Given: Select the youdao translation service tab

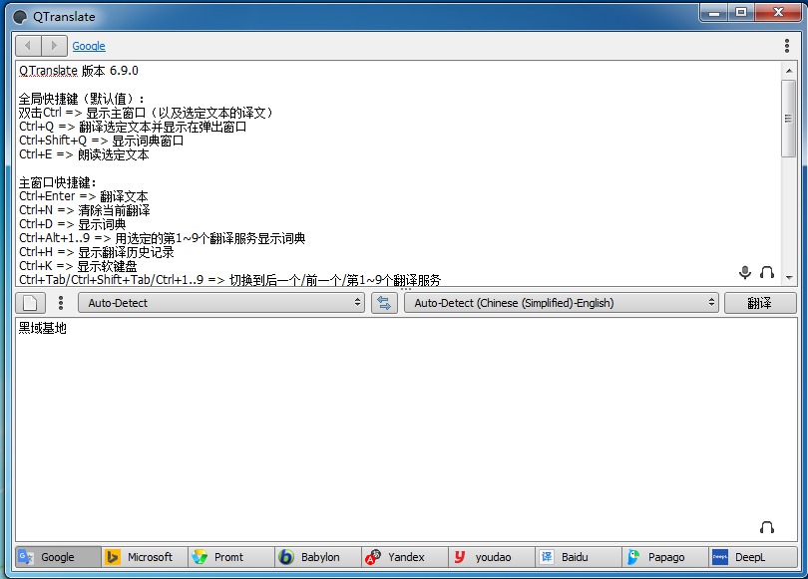Looking at the screenshot, I should pos(491,557).
